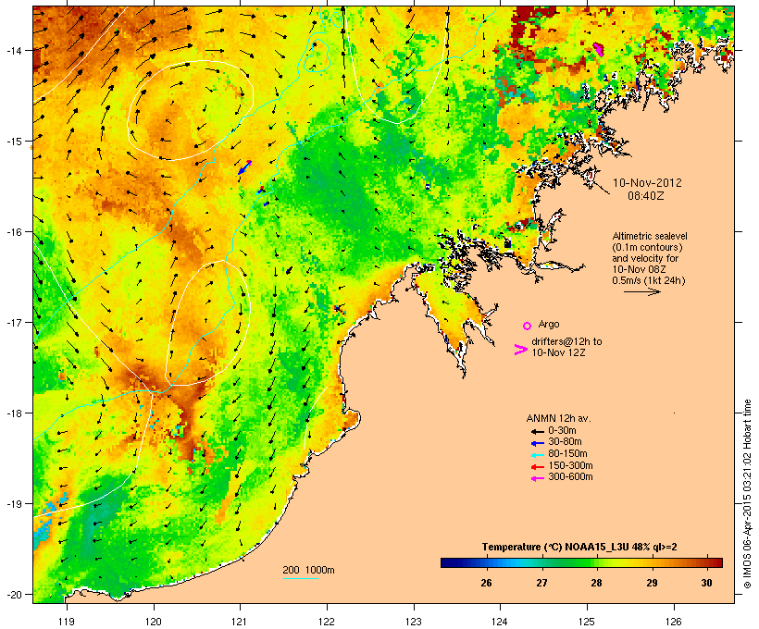Click the 30-80m depth label
The width and height of the screenshot is (759, 629).
[x=565, y=442]
